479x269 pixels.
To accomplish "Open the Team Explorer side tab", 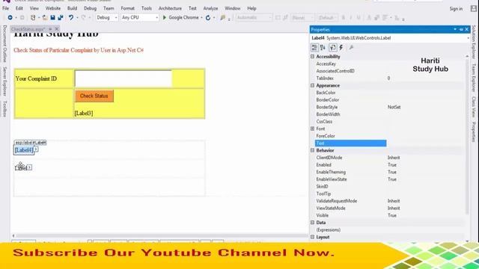I will point(474,78).
